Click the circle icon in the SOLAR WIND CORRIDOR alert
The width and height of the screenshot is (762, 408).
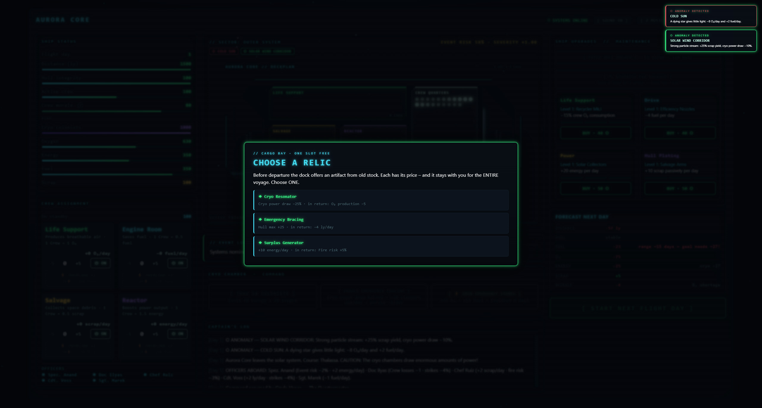pyautogui.click(x=671, y=35)
